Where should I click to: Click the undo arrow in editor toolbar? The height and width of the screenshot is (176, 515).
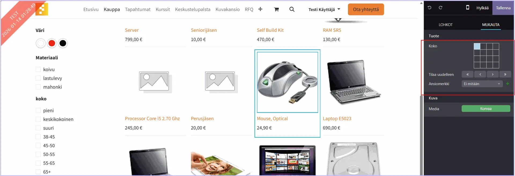coord(429,8)
